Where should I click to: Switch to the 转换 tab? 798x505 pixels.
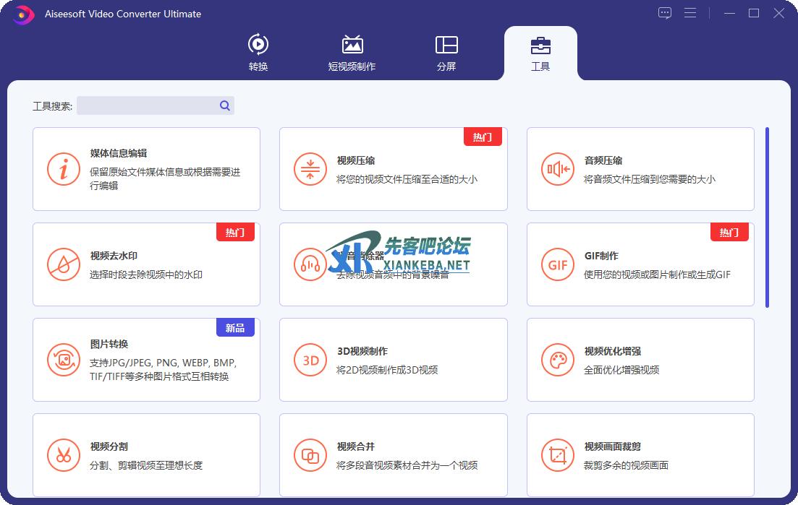pyautogui.click(x=258, y=53)
